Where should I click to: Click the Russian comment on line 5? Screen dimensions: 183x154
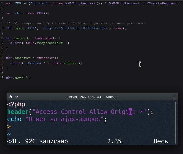pyautogui.click(x=76, y=23)
